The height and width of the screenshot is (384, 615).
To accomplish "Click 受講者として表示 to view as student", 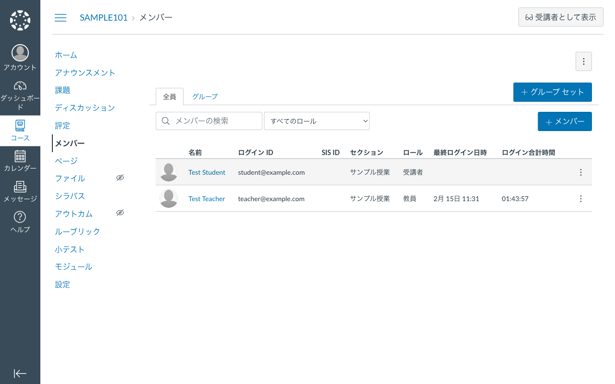I will coord(561,17).
